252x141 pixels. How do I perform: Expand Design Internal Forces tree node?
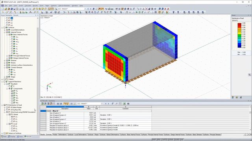point(7,58)
